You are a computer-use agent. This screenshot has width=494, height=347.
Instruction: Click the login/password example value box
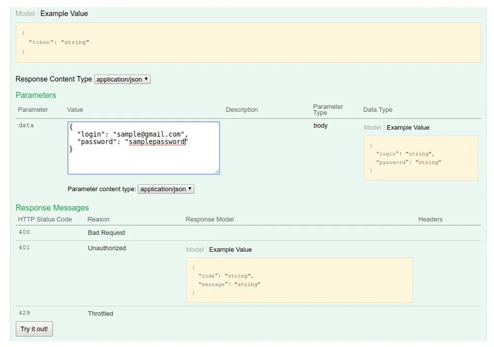(x=421, y=158)
